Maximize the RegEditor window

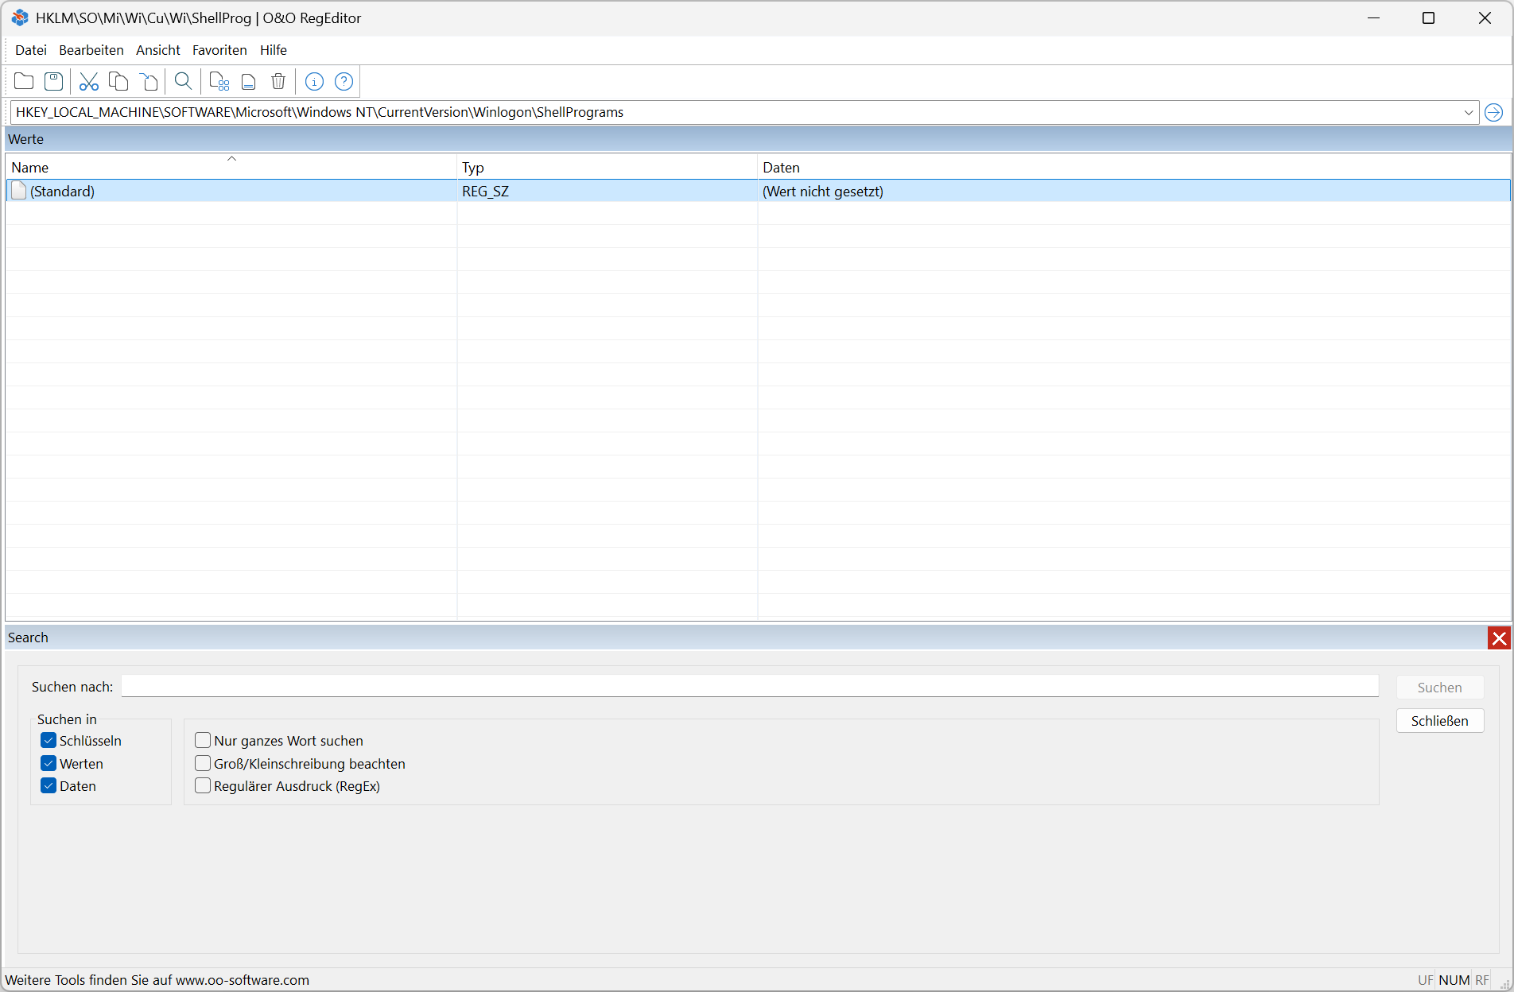click(x=1428, y=18)
